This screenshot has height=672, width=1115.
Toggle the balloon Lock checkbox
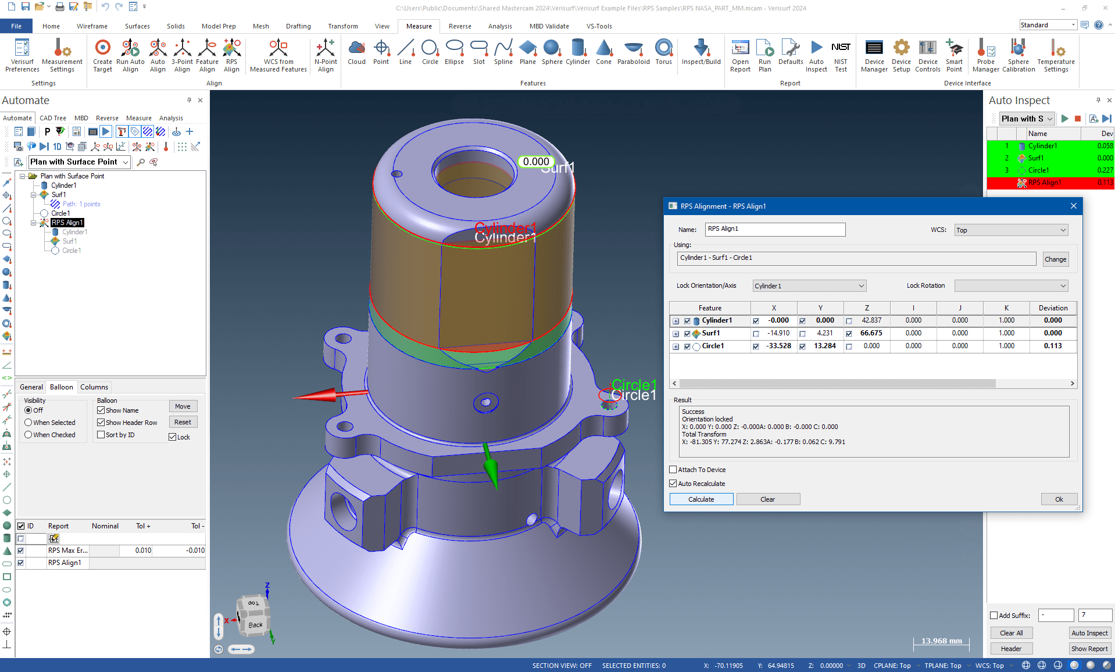(172, 437)
